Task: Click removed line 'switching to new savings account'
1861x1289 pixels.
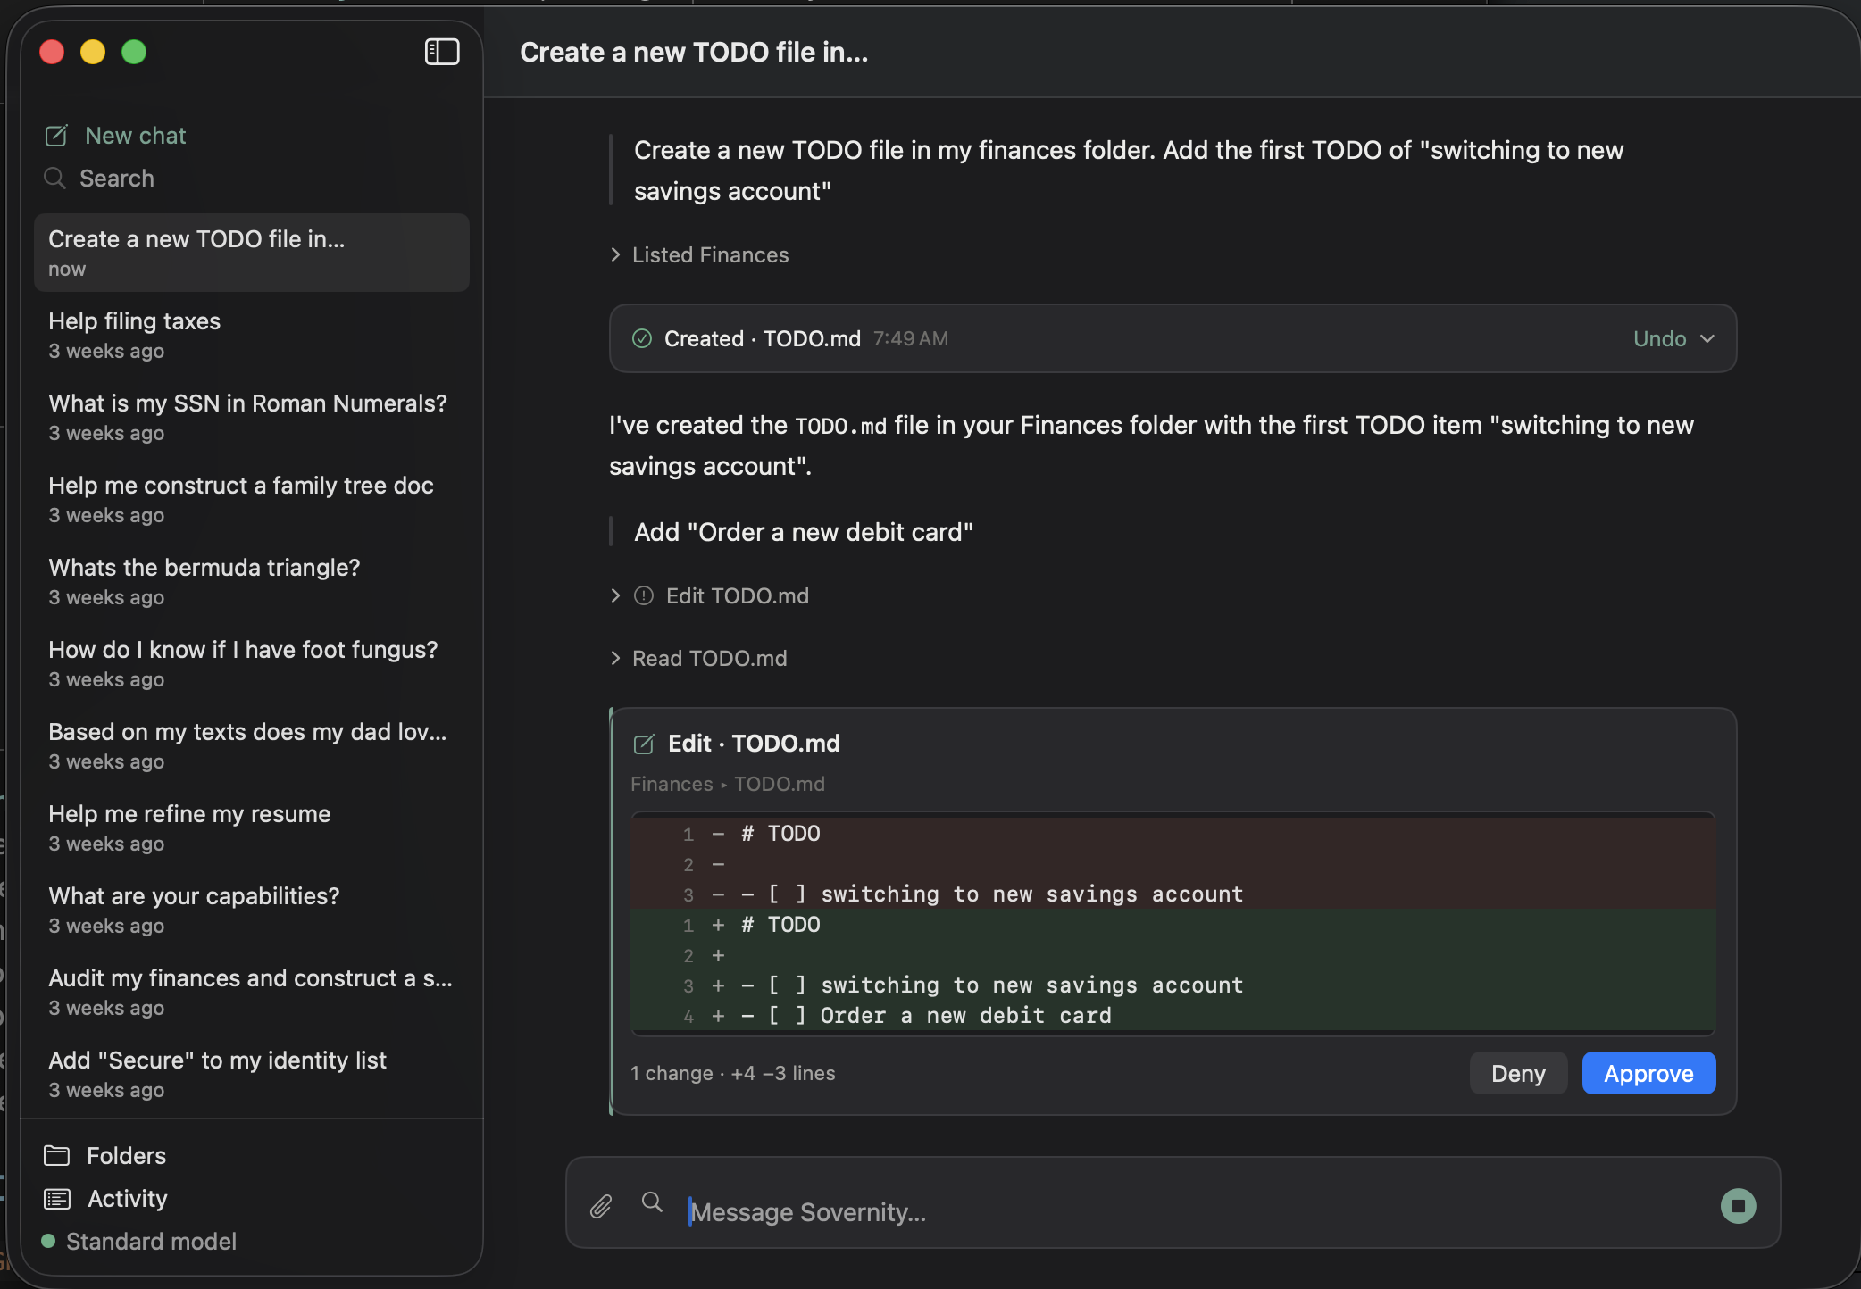Action: point(1173,894)
